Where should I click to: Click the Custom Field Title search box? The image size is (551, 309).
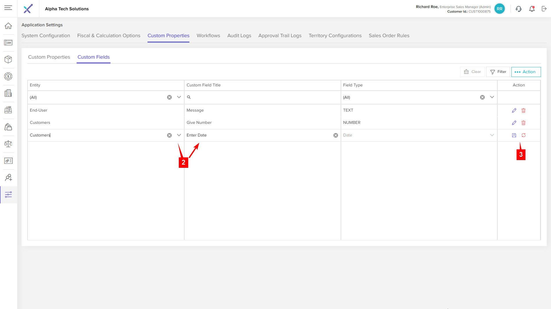263,97
